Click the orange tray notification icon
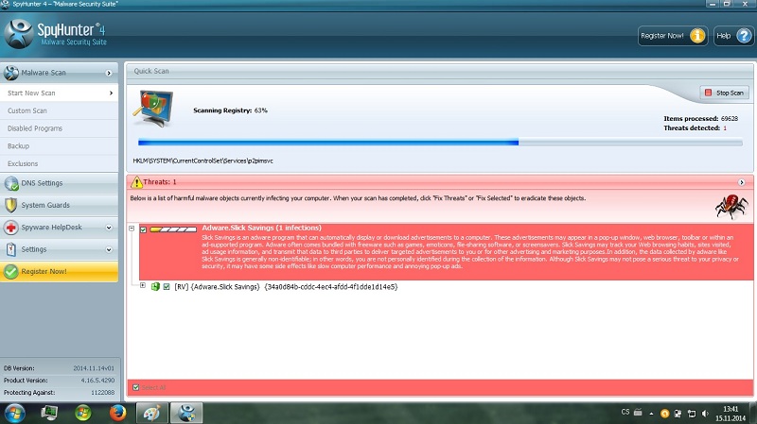This screenshot has width=757, height=424. coord(665,414)
